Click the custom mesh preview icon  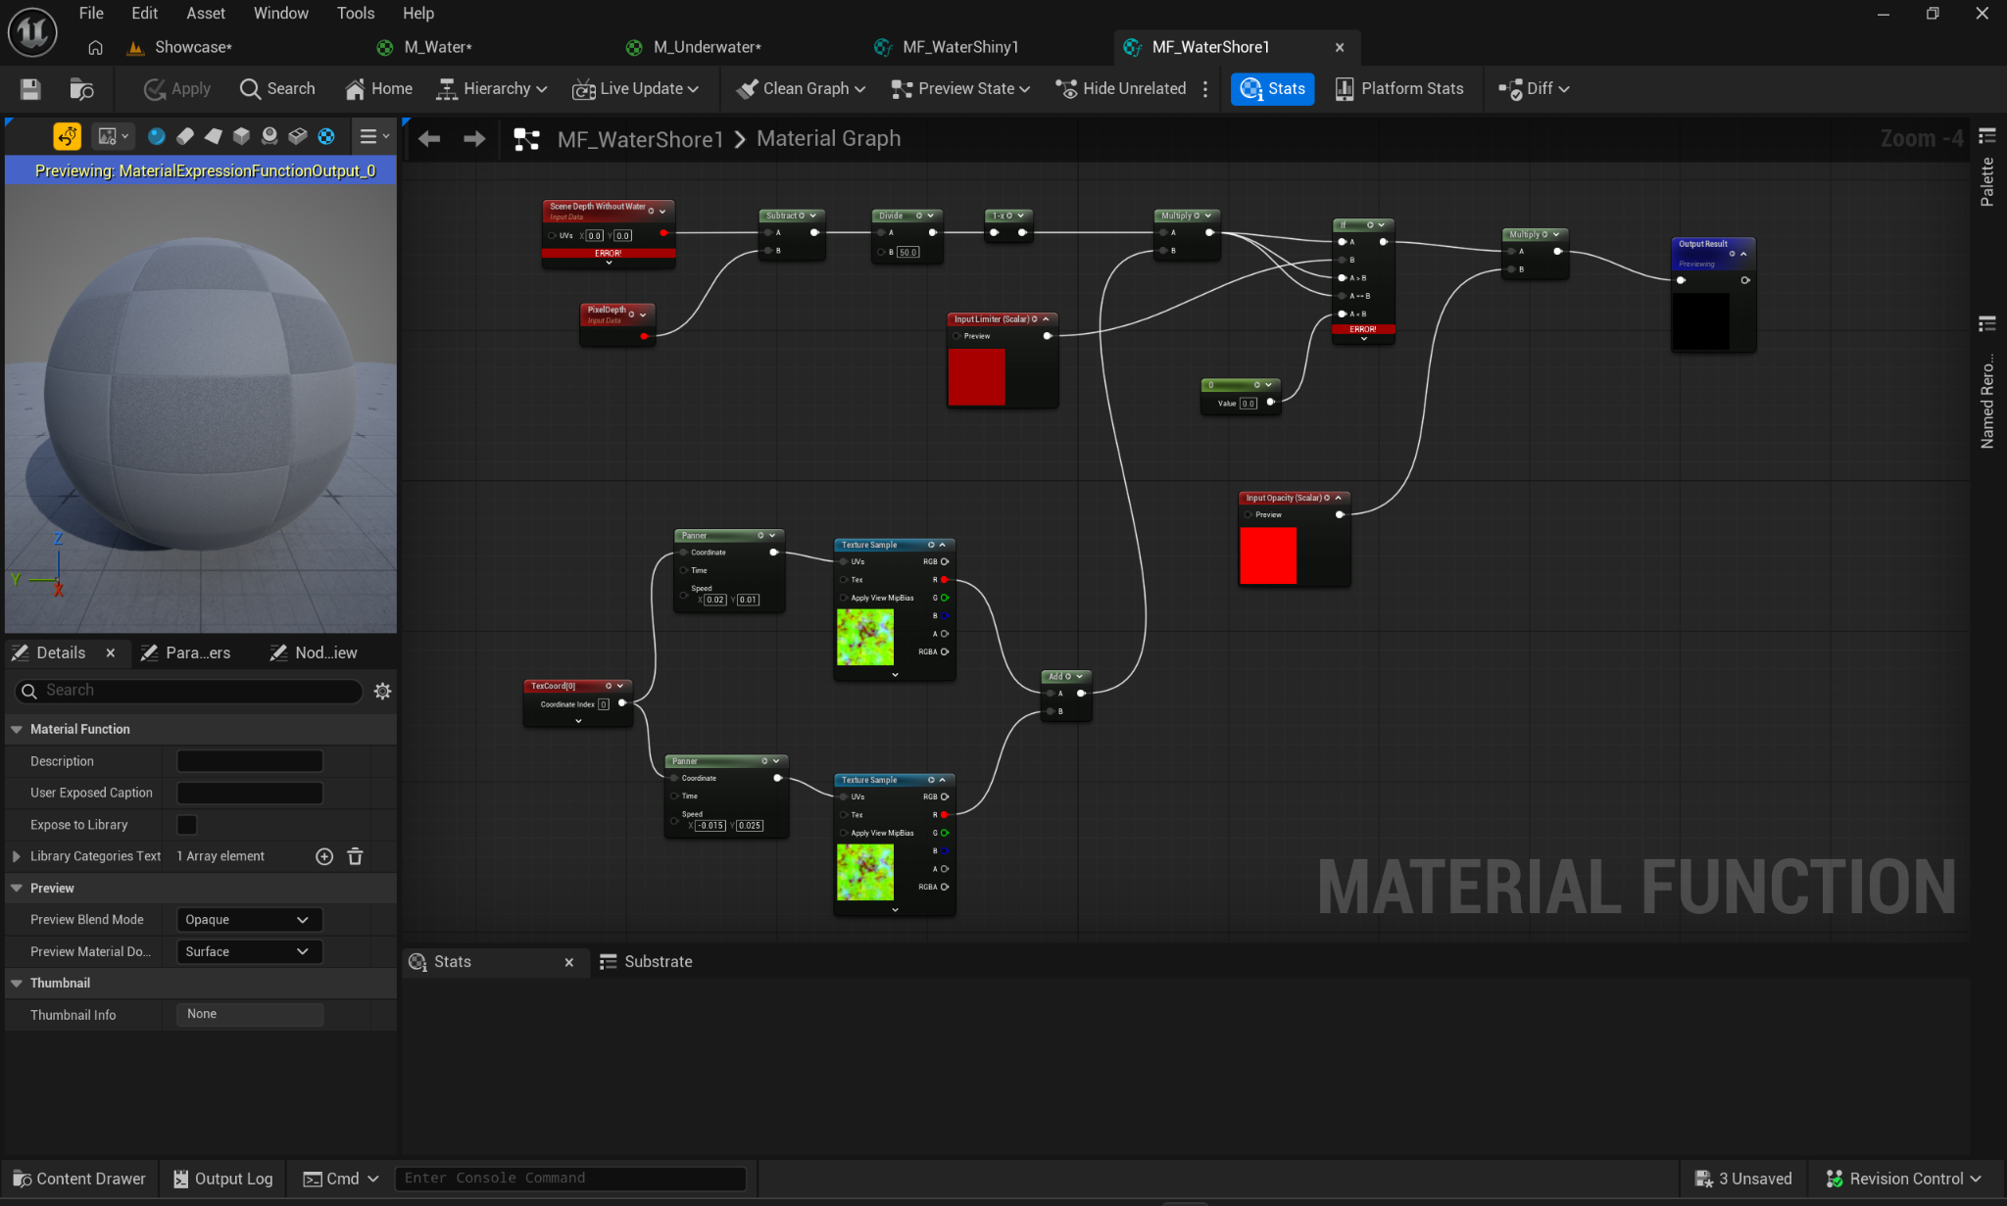pyautogui.click(x=298, y=136)
